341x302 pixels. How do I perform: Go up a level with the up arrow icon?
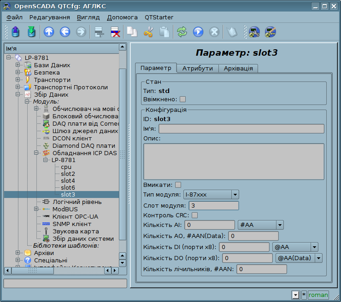pyautogui.click(x=49, y=32)
